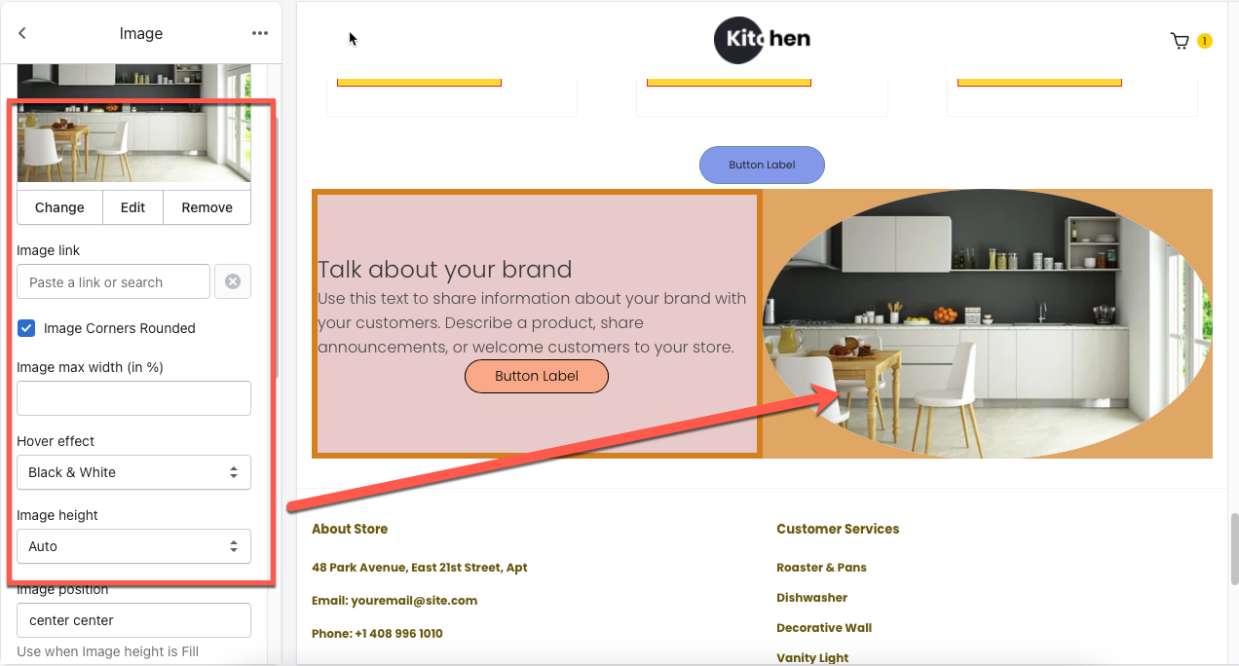Open the shopping cart icon
This screenshot has width=1239, height=666.
1180,41
